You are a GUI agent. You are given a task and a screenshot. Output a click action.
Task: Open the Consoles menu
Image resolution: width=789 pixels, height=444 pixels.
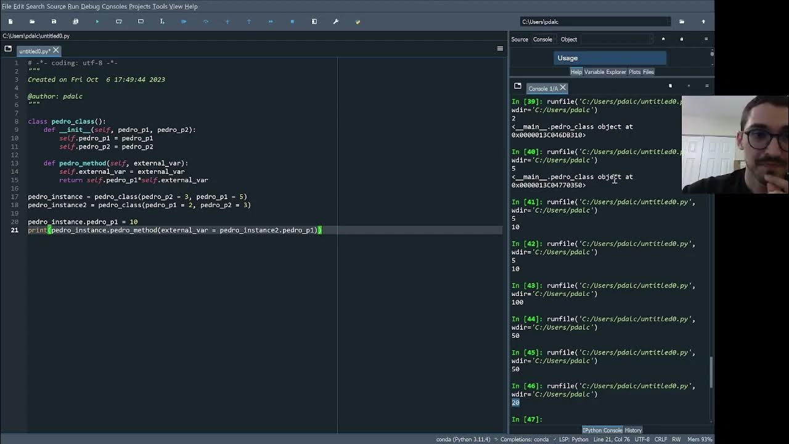pyautogui.click(x=114, y=6)
